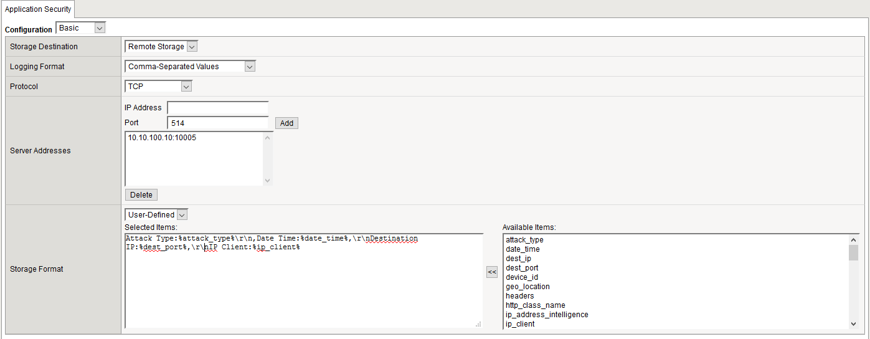The image size is (870, 339).
Task: Choose geo_location from Available Items
Action: (527, 287)
